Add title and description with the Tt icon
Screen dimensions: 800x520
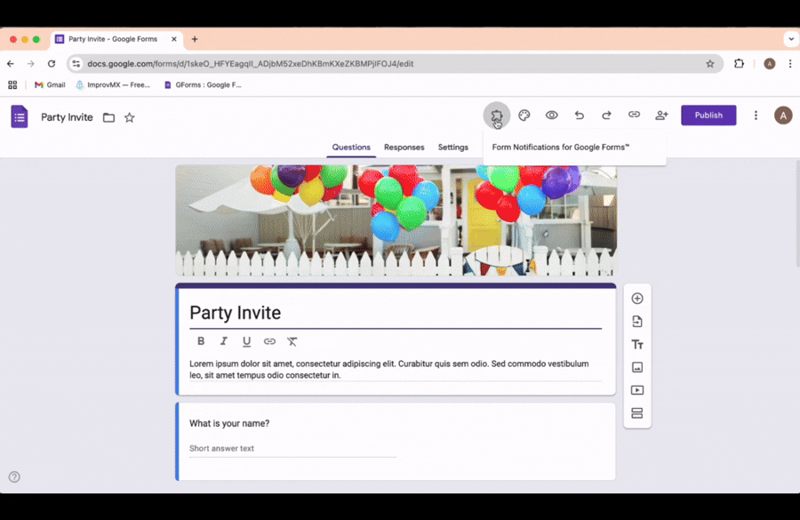(x=636, y=344)
